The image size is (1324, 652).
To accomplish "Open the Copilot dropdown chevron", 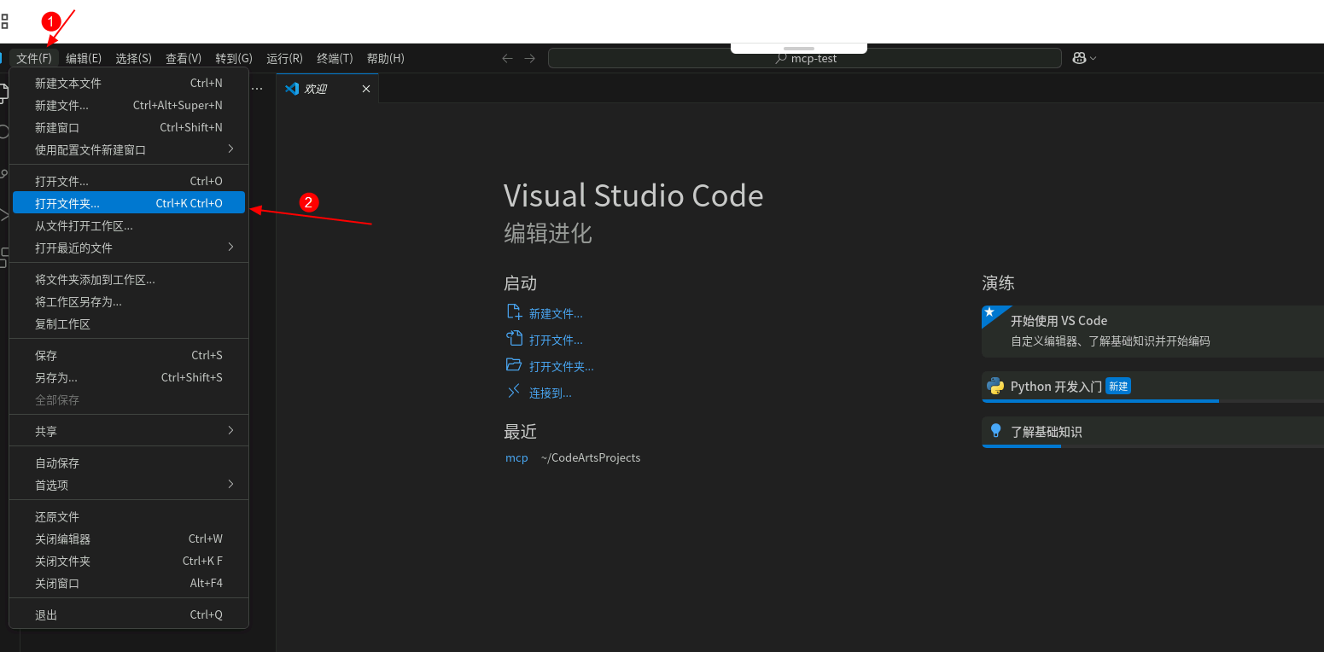I will (1094, 58).
